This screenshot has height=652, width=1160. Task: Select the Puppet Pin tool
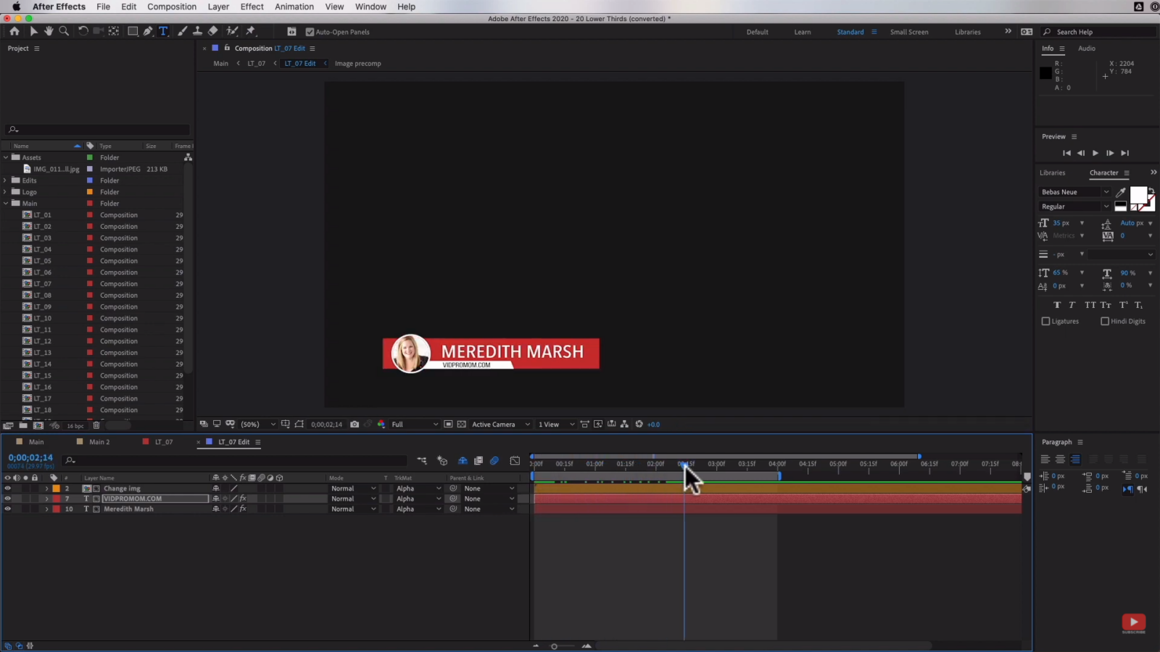251,30
